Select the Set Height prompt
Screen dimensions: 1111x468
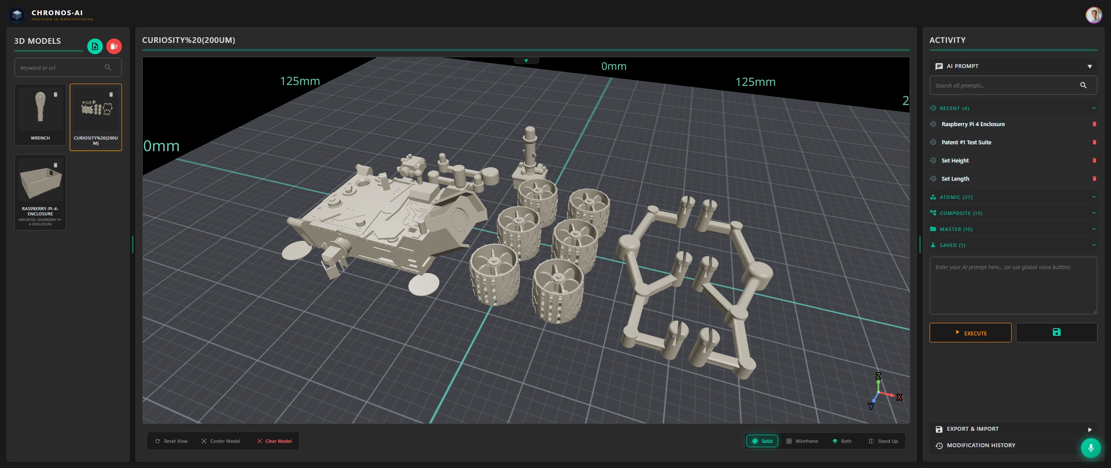pos(955,161)
